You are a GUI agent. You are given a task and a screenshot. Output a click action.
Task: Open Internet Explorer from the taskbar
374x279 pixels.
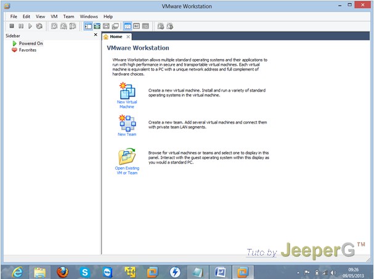17,272
